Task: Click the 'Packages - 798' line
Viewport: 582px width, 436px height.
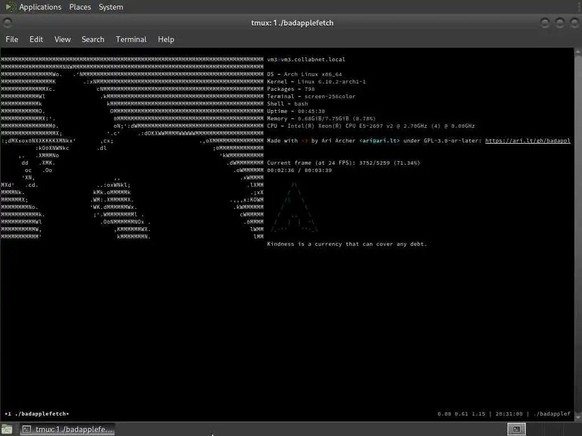Action: click(290, 89)
